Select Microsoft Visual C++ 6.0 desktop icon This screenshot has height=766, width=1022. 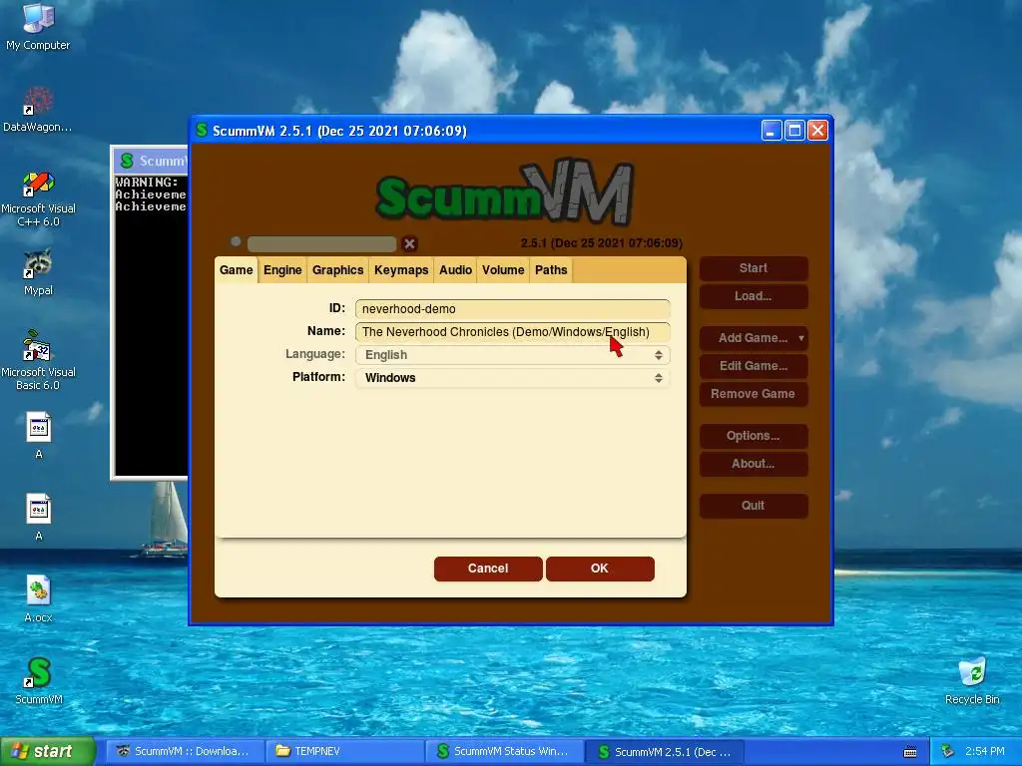[x=38, y=198]
